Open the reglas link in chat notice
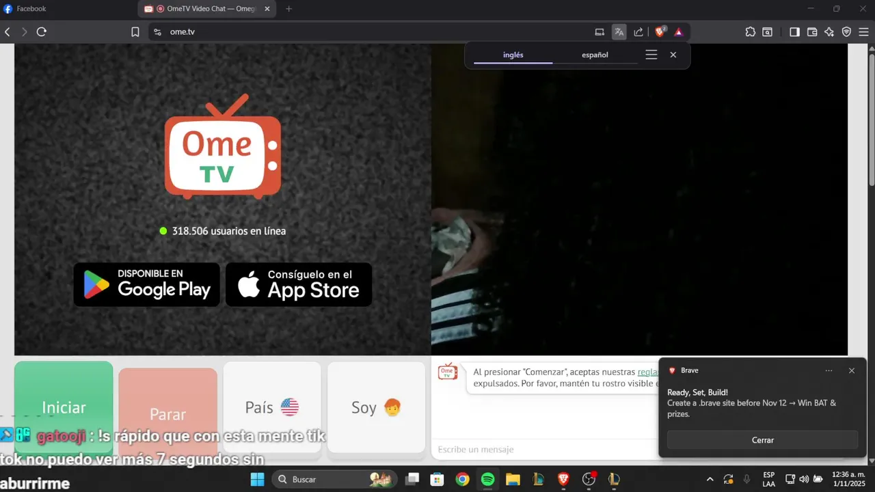This screenshot has height=492, width=875. coord(647,372)
